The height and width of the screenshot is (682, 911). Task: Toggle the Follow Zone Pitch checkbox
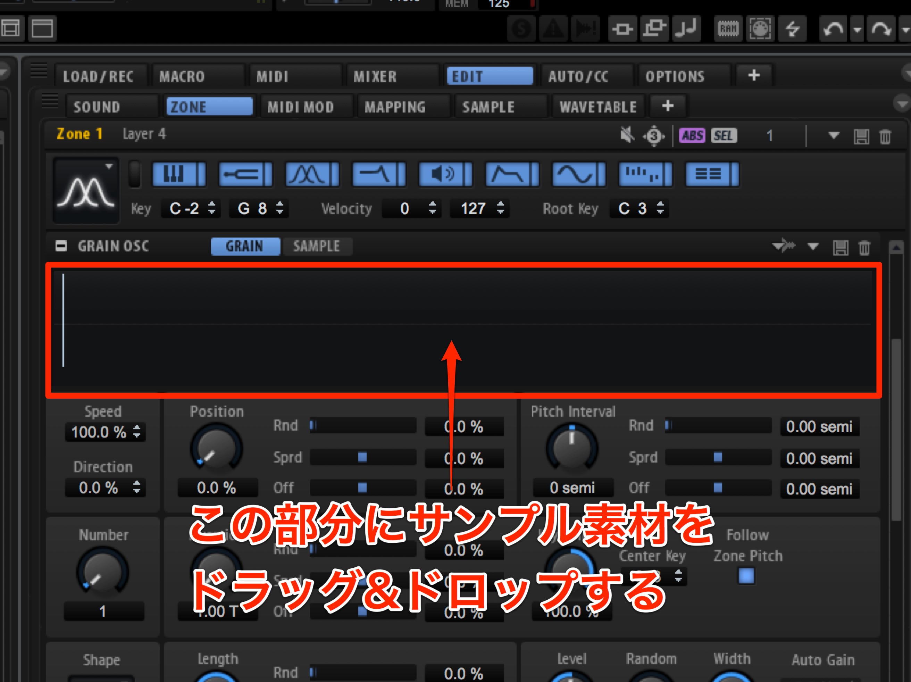(x=746, y=576)
